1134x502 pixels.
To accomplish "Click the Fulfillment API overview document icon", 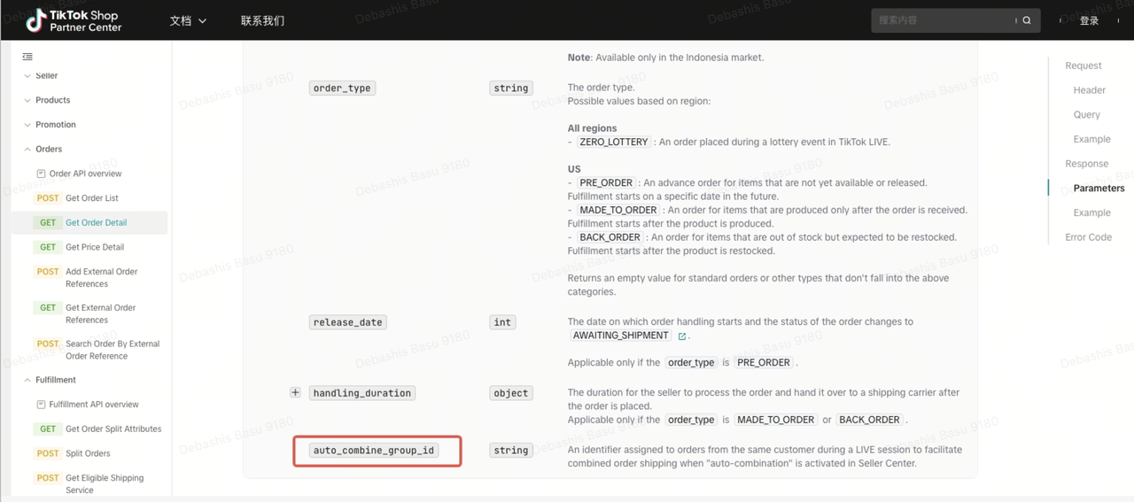I will click(x=41, y=405).
